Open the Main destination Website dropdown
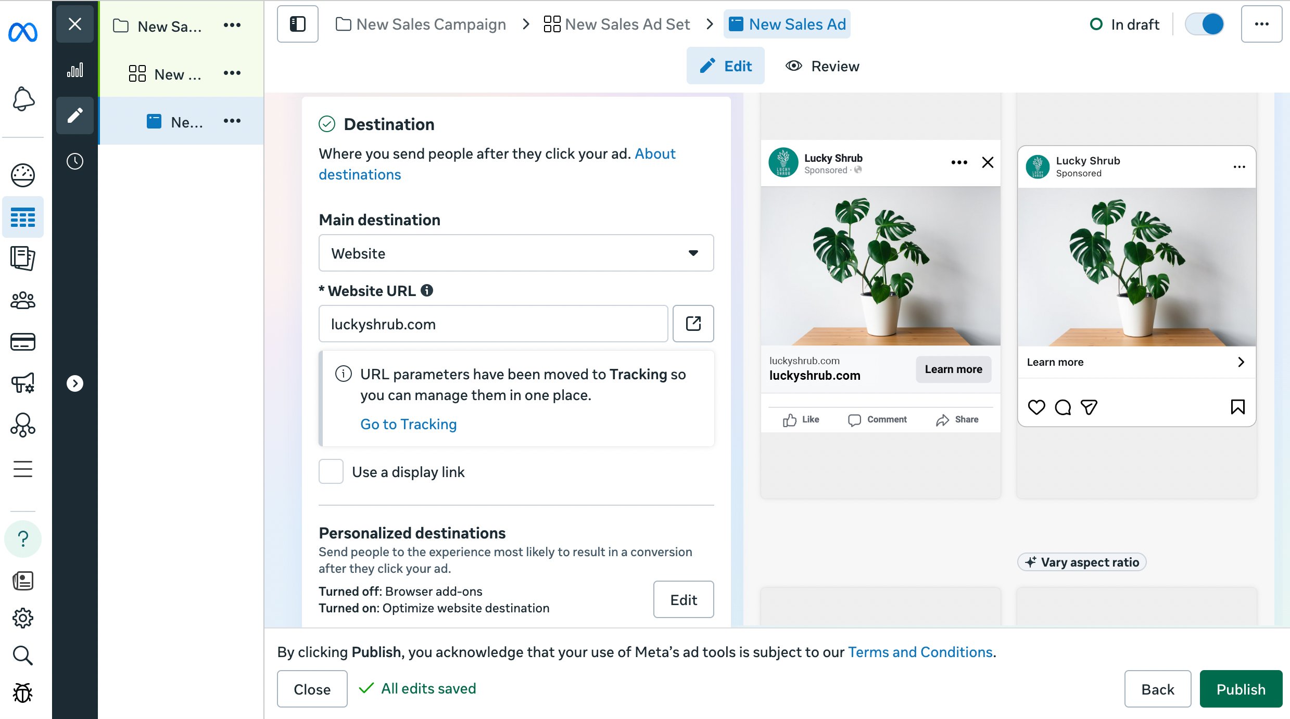Viewport: 1290px width, 719px height. click(x=516, y=253)
